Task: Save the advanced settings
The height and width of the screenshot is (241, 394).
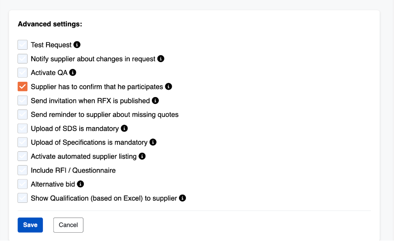Action: (30, 225)
